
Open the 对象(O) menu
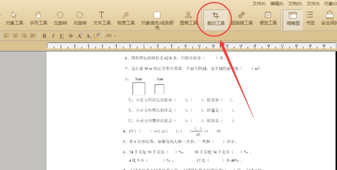coord(330,4)
